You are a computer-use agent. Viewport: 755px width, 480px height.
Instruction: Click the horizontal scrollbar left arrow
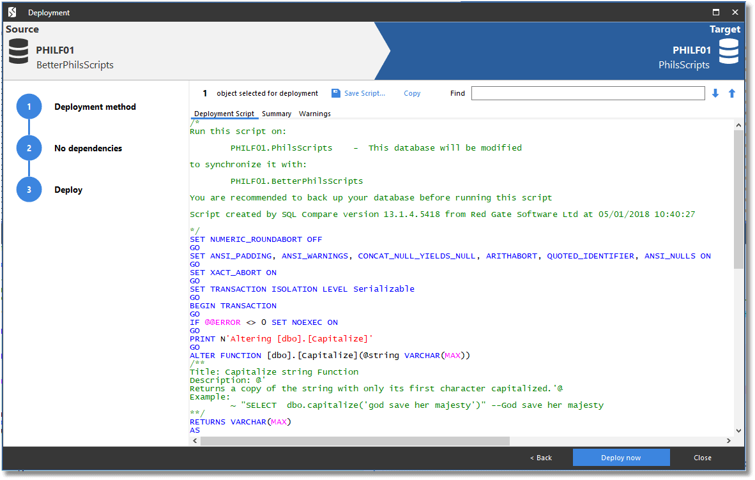pyautogui.click(x=195, y=440)
